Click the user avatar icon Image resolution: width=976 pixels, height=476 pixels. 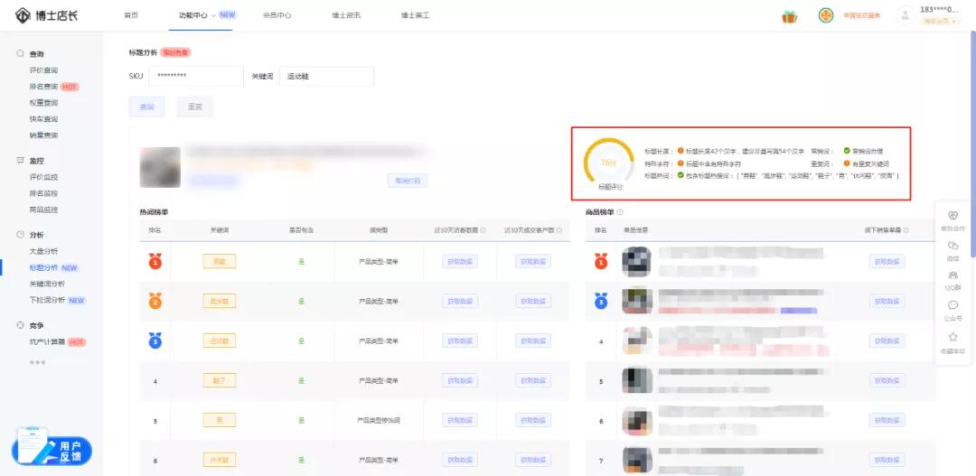[905, 15]
